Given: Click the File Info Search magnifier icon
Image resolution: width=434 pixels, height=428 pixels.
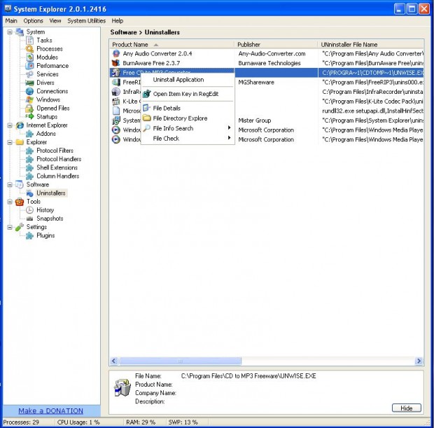Looking at the screenshot, I should click(147, 128).
